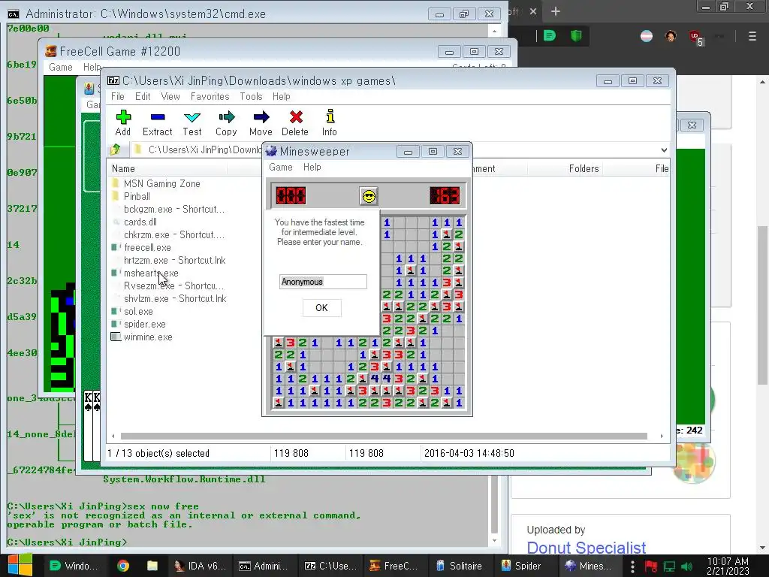Switch to IDA v6 taskbar item

200,566
